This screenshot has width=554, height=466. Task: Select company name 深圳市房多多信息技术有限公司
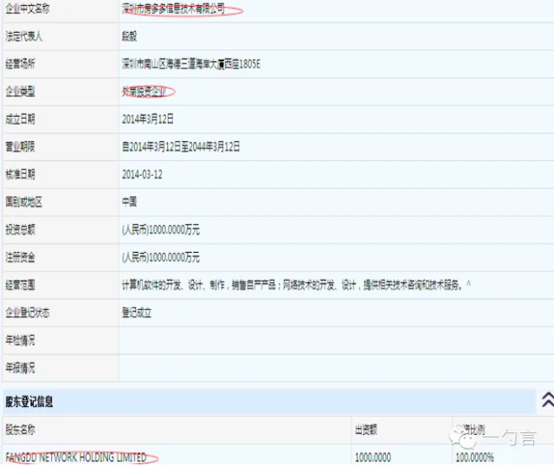pyautogui.click(x=173, y=9)
